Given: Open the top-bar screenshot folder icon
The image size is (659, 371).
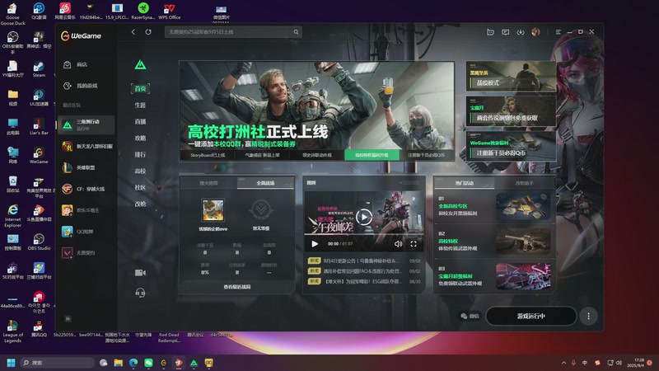Looking at the screenshot, I should click(x=490, y=32).
